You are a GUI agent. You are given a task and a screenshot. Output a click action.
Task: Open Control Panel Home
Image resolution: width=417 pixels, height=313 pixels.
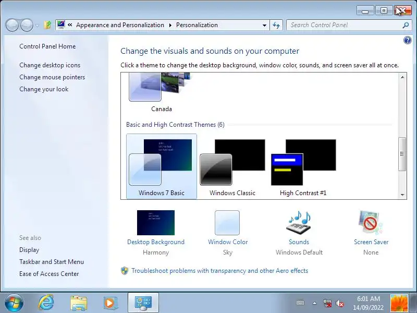coord(47,46)
